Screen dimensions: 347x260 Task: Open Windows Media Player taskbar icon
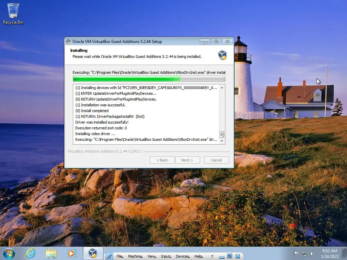72,253
